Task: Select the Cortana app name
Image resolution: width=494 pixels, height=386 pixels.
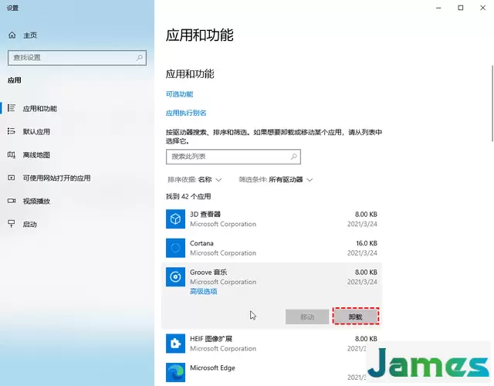Action: tap(201, 243)
